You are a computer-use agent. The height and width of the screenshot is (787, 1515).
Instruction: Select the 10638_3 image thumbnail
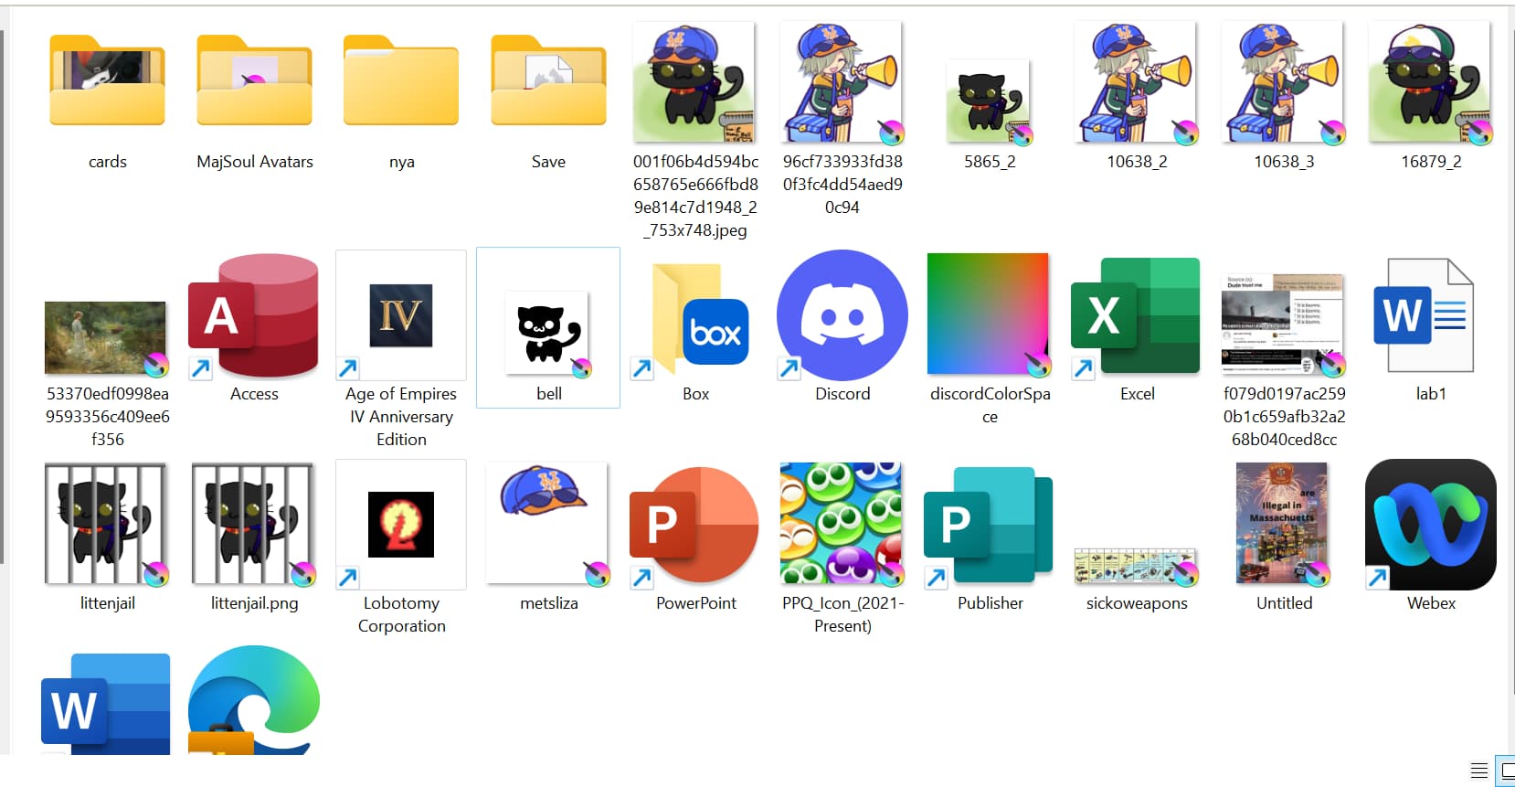[1284, 83]
